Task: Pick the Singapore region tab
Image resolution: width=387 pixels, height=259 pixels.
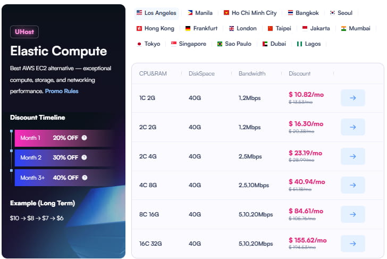Action: click(x=188, y=44)
